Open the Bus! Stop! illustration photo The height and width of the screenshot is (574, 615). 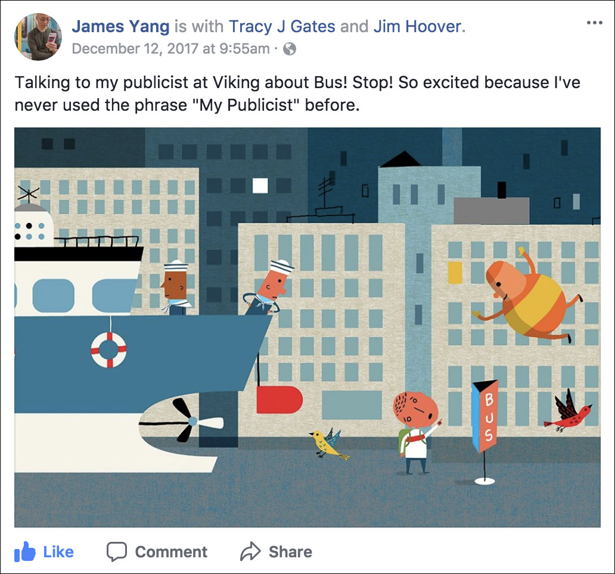tap(307, 327)
